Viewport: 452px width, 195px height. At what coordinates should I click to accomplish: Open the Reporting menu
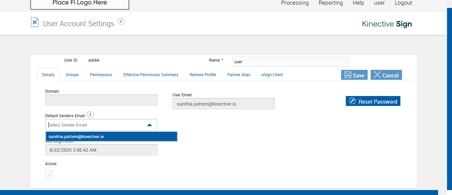pos(331,3)
